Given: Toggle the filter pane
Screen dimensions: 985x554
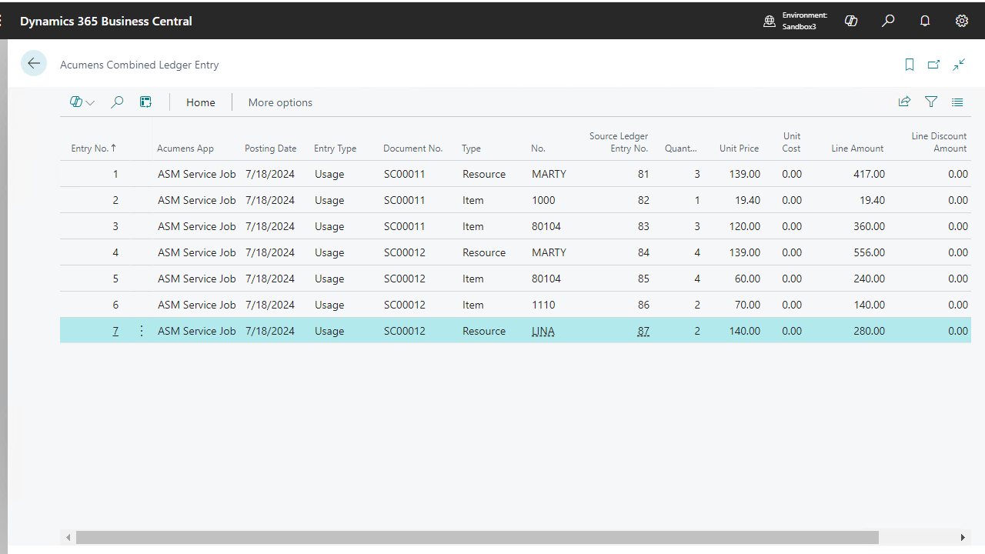Looking at the screenshot, I should click(931, 102).
